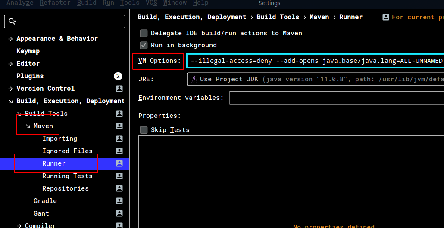The width and height of the screenshot is (444, 228).
Task: Open the Help menu
Action: point(200,3)
